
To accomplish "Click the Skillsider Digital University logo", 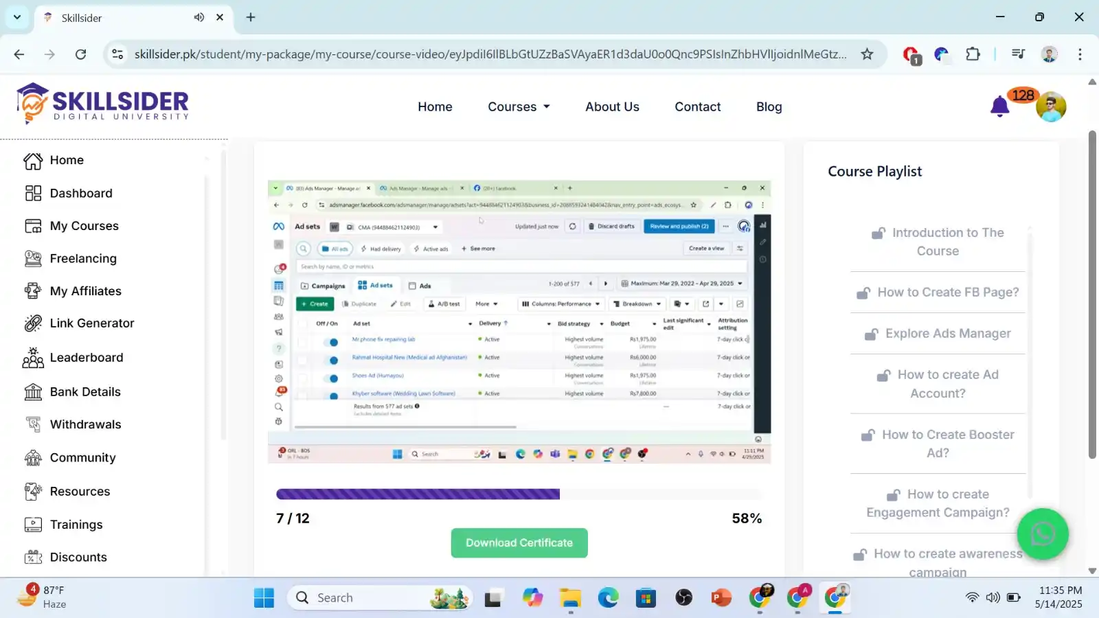I will tap(102, 103).
